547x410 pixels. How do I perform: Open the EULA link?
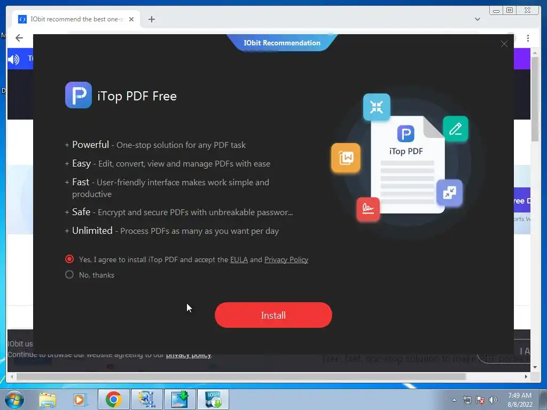239,260
